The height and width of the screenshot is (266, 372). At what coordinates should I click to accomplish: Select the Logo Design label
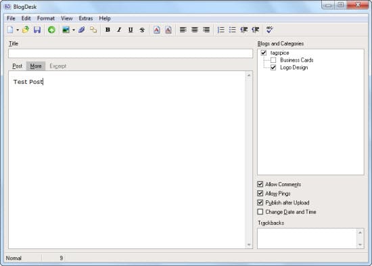click(294, 68)
